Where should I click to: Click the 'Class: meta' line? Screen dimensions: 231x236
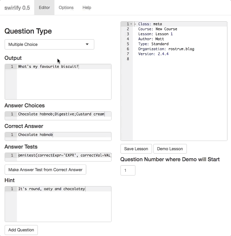[150, 24]
